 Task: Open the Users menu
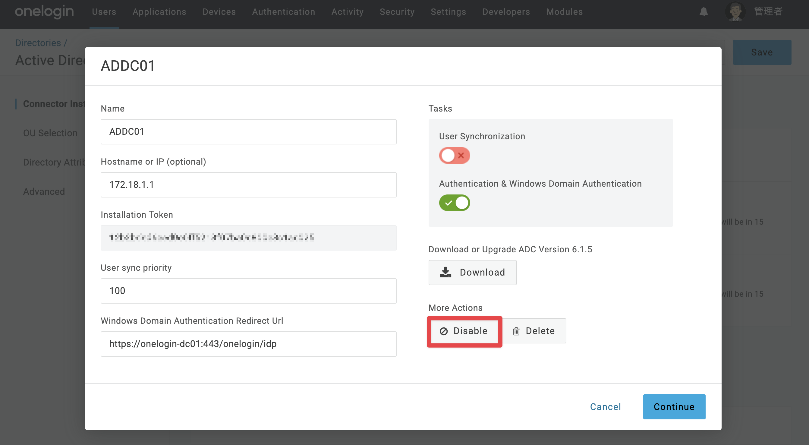(x=104, y=12)
